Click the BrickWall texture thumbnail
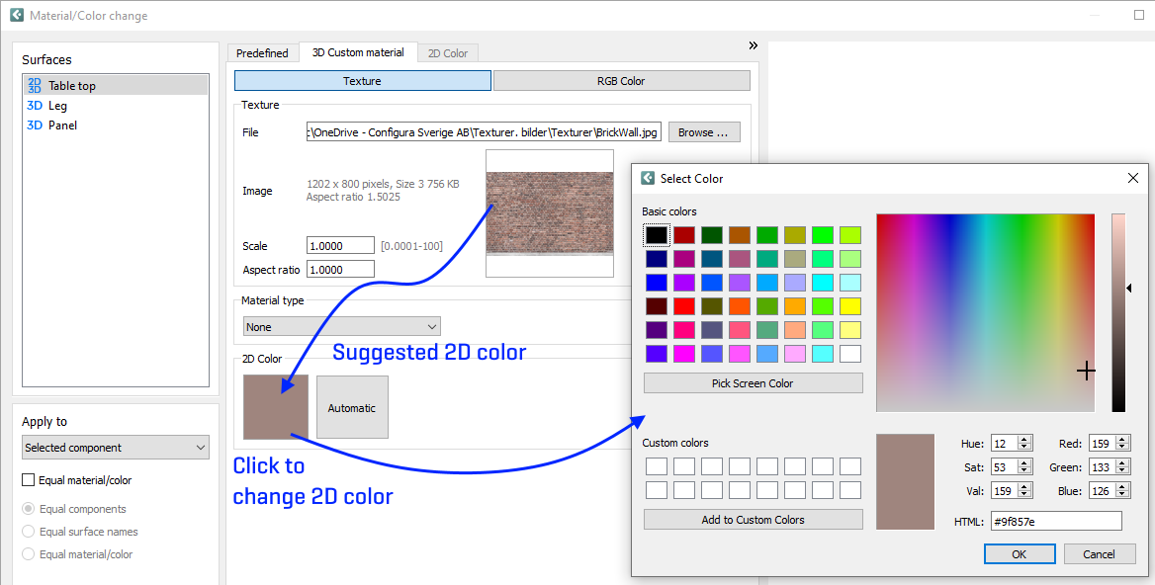 click(x=549, y=214)
